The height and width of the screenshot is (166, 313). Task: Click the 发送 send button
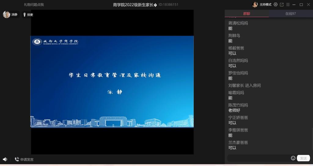(x=304, y=158)
